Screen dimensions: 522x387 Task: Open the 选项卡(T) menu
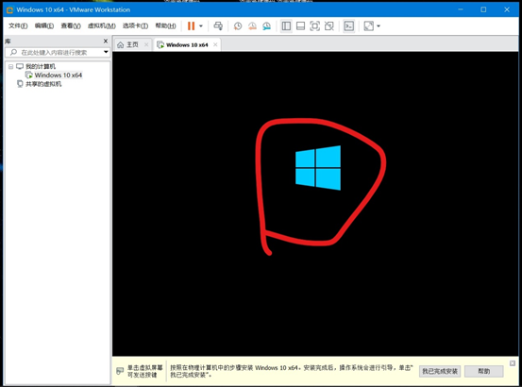click(x=135, y=25)
